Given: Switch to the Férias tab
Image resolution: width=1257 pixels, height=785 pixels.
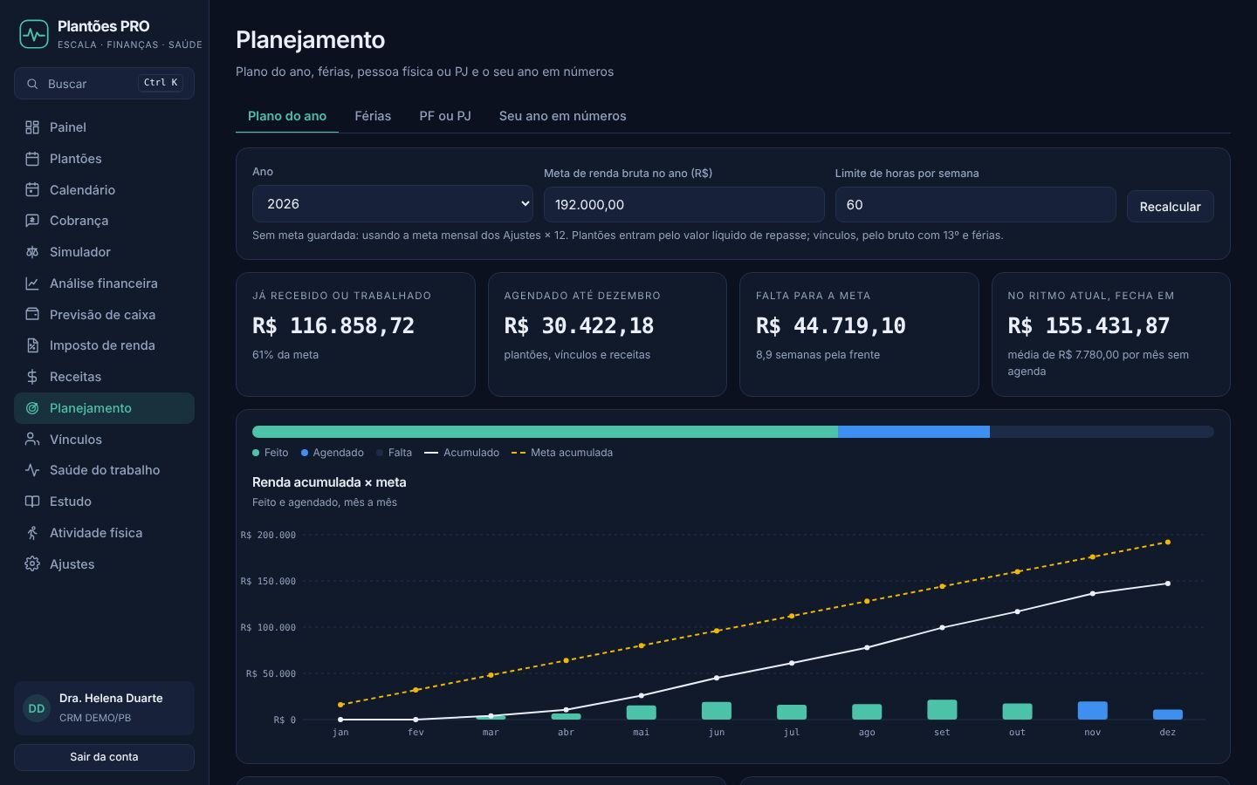Looking at the screenshot, I should pyautogui.click(x=373, y=116).
